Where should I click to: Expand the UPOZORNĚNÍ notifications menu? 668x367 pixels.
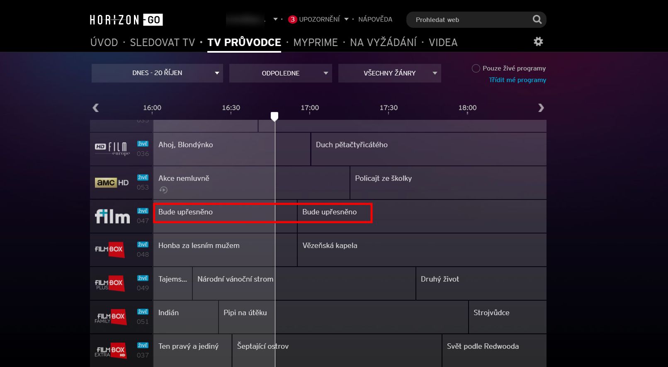coord(319,19)
